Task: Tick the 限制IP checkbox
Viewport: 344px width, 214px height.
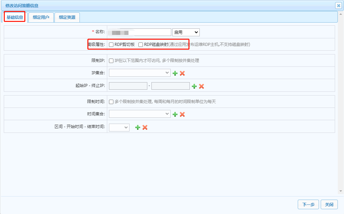Action: pyautogui.click(x=111, y=61)
